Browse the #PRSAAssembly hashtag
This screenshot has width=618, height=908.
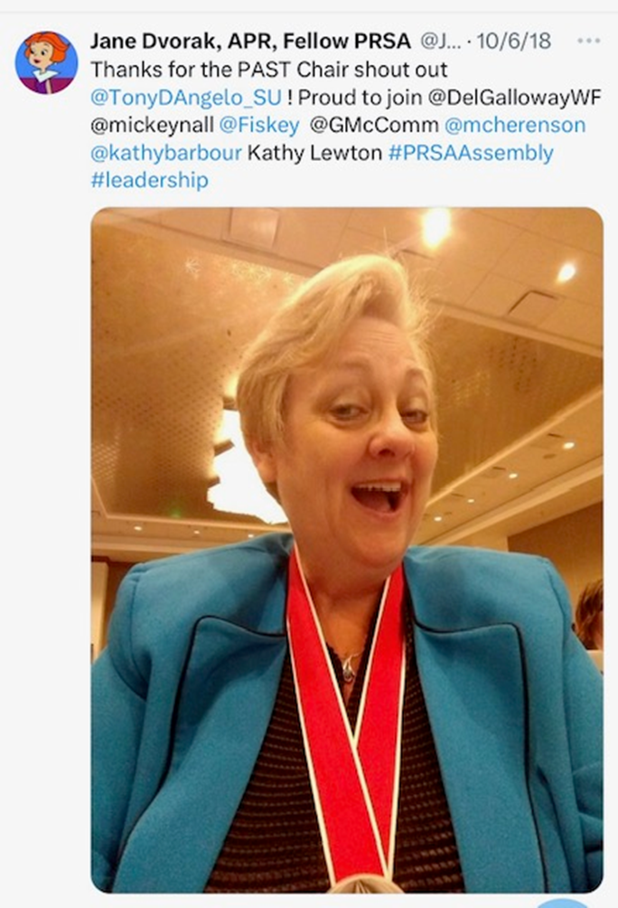[x=471, y=153]
